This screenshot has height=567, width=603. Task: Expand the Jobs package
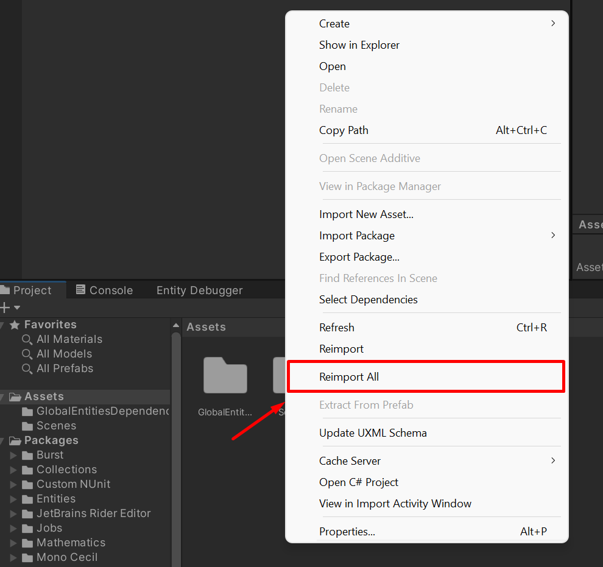(13, 528)
